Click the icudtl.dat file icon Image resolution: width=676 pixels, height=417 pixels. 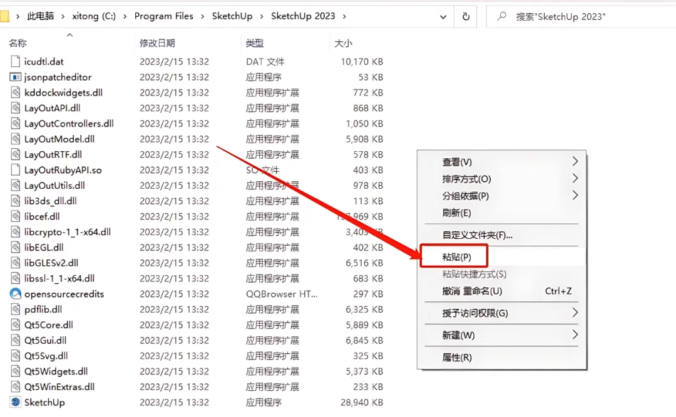[16, 62]
